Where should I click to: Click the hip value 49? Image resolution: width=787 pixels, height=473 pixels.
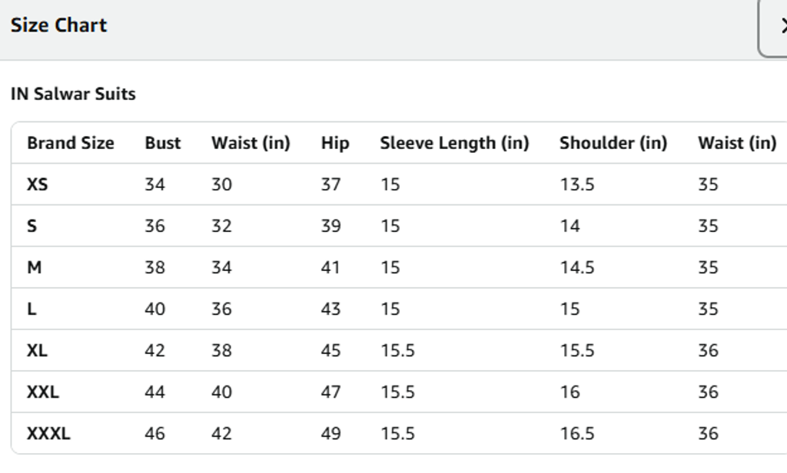(330, 434)
